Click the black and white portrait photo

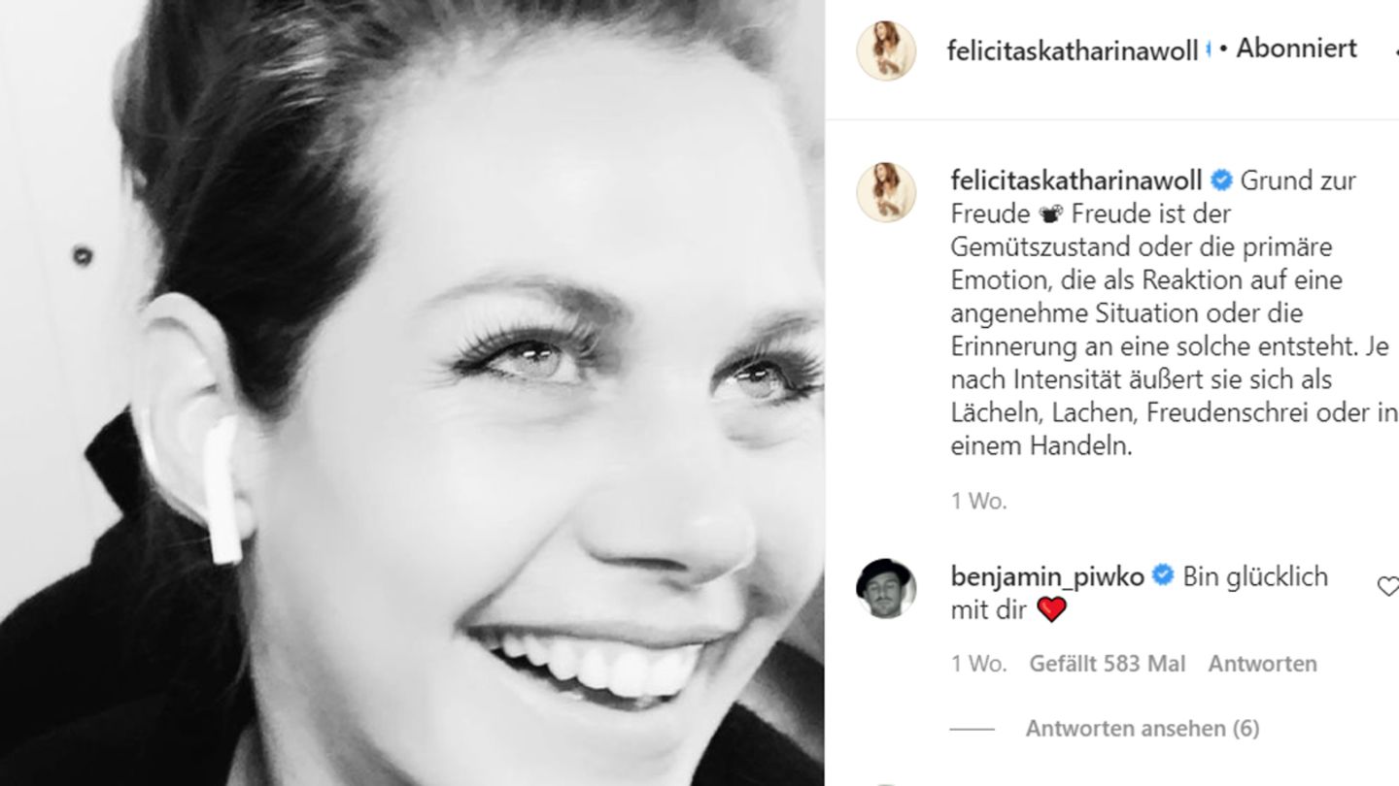tap(412, 393)
